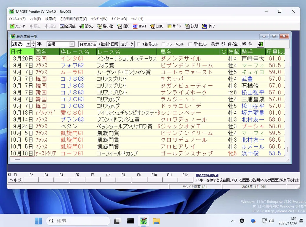The width and height of the screenshot is (306, 227).
Task: Click the volume icon in system tray
Action: 272,221
